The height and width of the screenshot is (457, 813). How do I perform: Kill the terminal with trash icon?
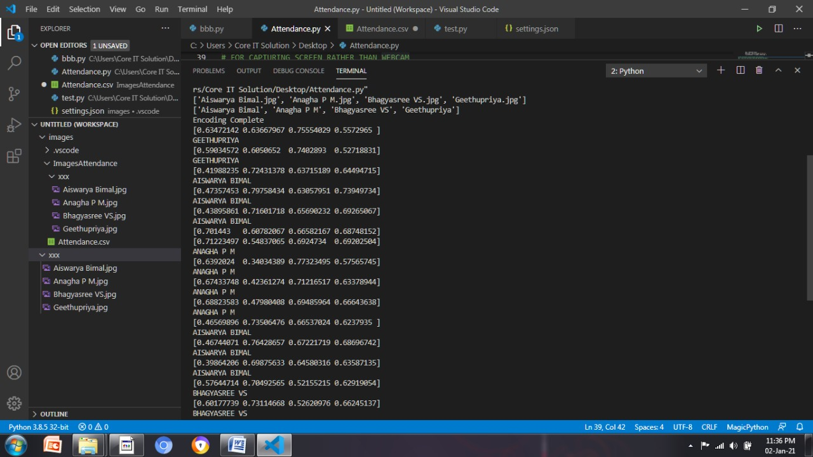759,71
